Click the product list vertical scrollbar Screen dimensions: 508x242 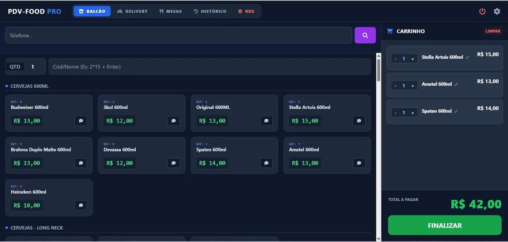[379, 70]
